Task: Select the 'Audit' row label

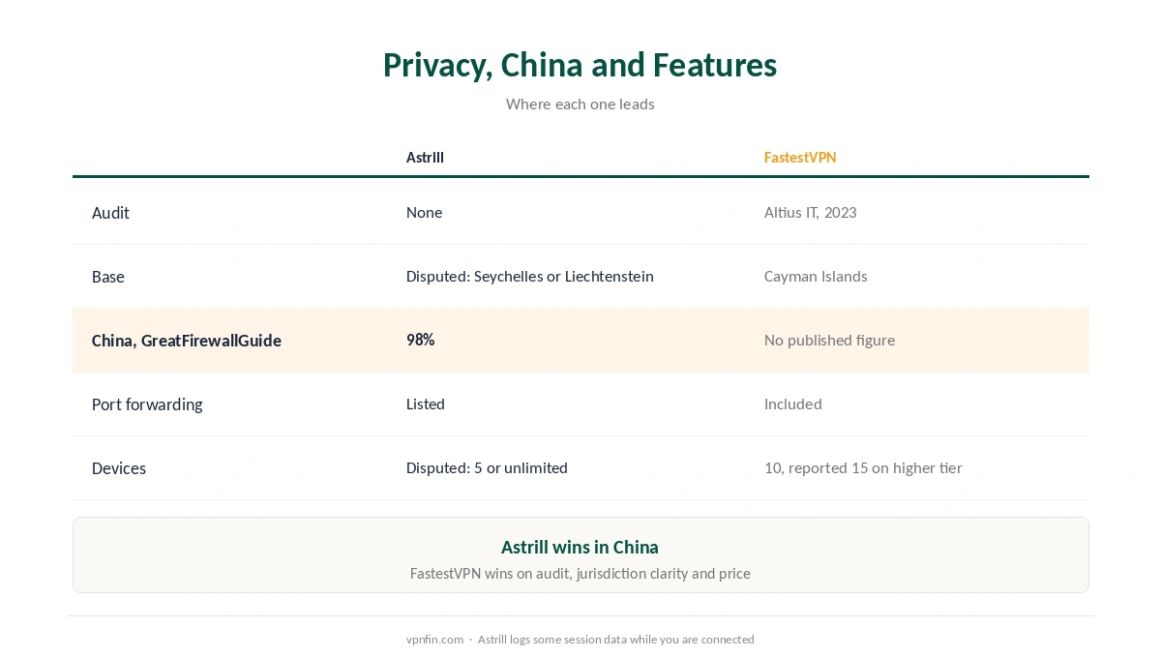Action: point(110,213)
